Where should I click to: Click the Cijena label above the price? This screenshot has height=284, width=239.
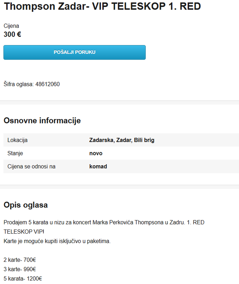(11, 26)
